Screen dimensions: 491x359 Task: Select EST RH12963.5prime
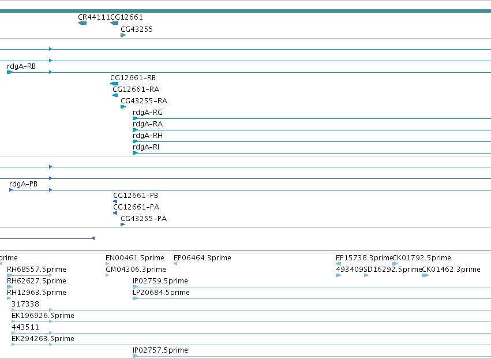tap(36, 293)
